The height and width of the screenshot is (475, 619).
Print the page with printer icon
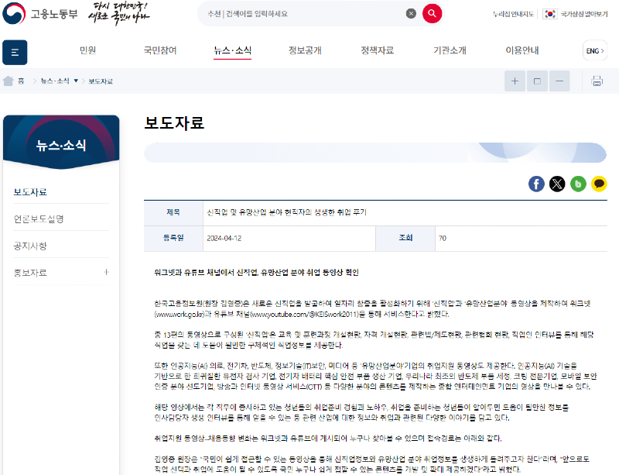[597, 81]
